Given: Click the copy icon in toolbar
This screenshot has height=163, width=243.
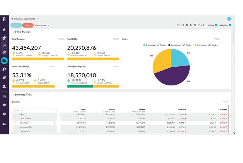Looking at the screenshot, I should point(199,25).
